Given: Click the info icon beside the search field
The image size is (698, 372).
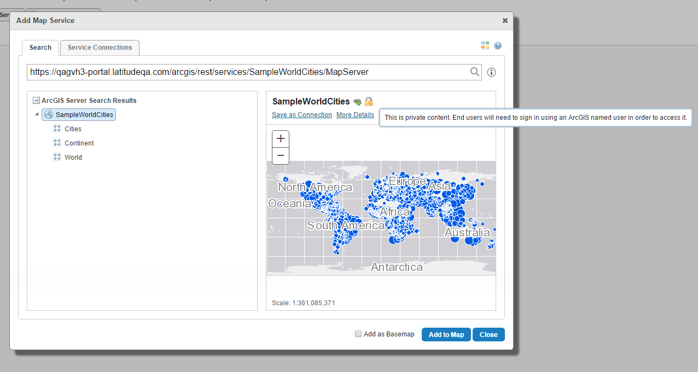Looking at the screenshot, I should [491, 72].
